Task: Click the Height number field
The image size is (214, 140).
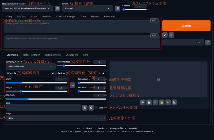Action: 61,88
